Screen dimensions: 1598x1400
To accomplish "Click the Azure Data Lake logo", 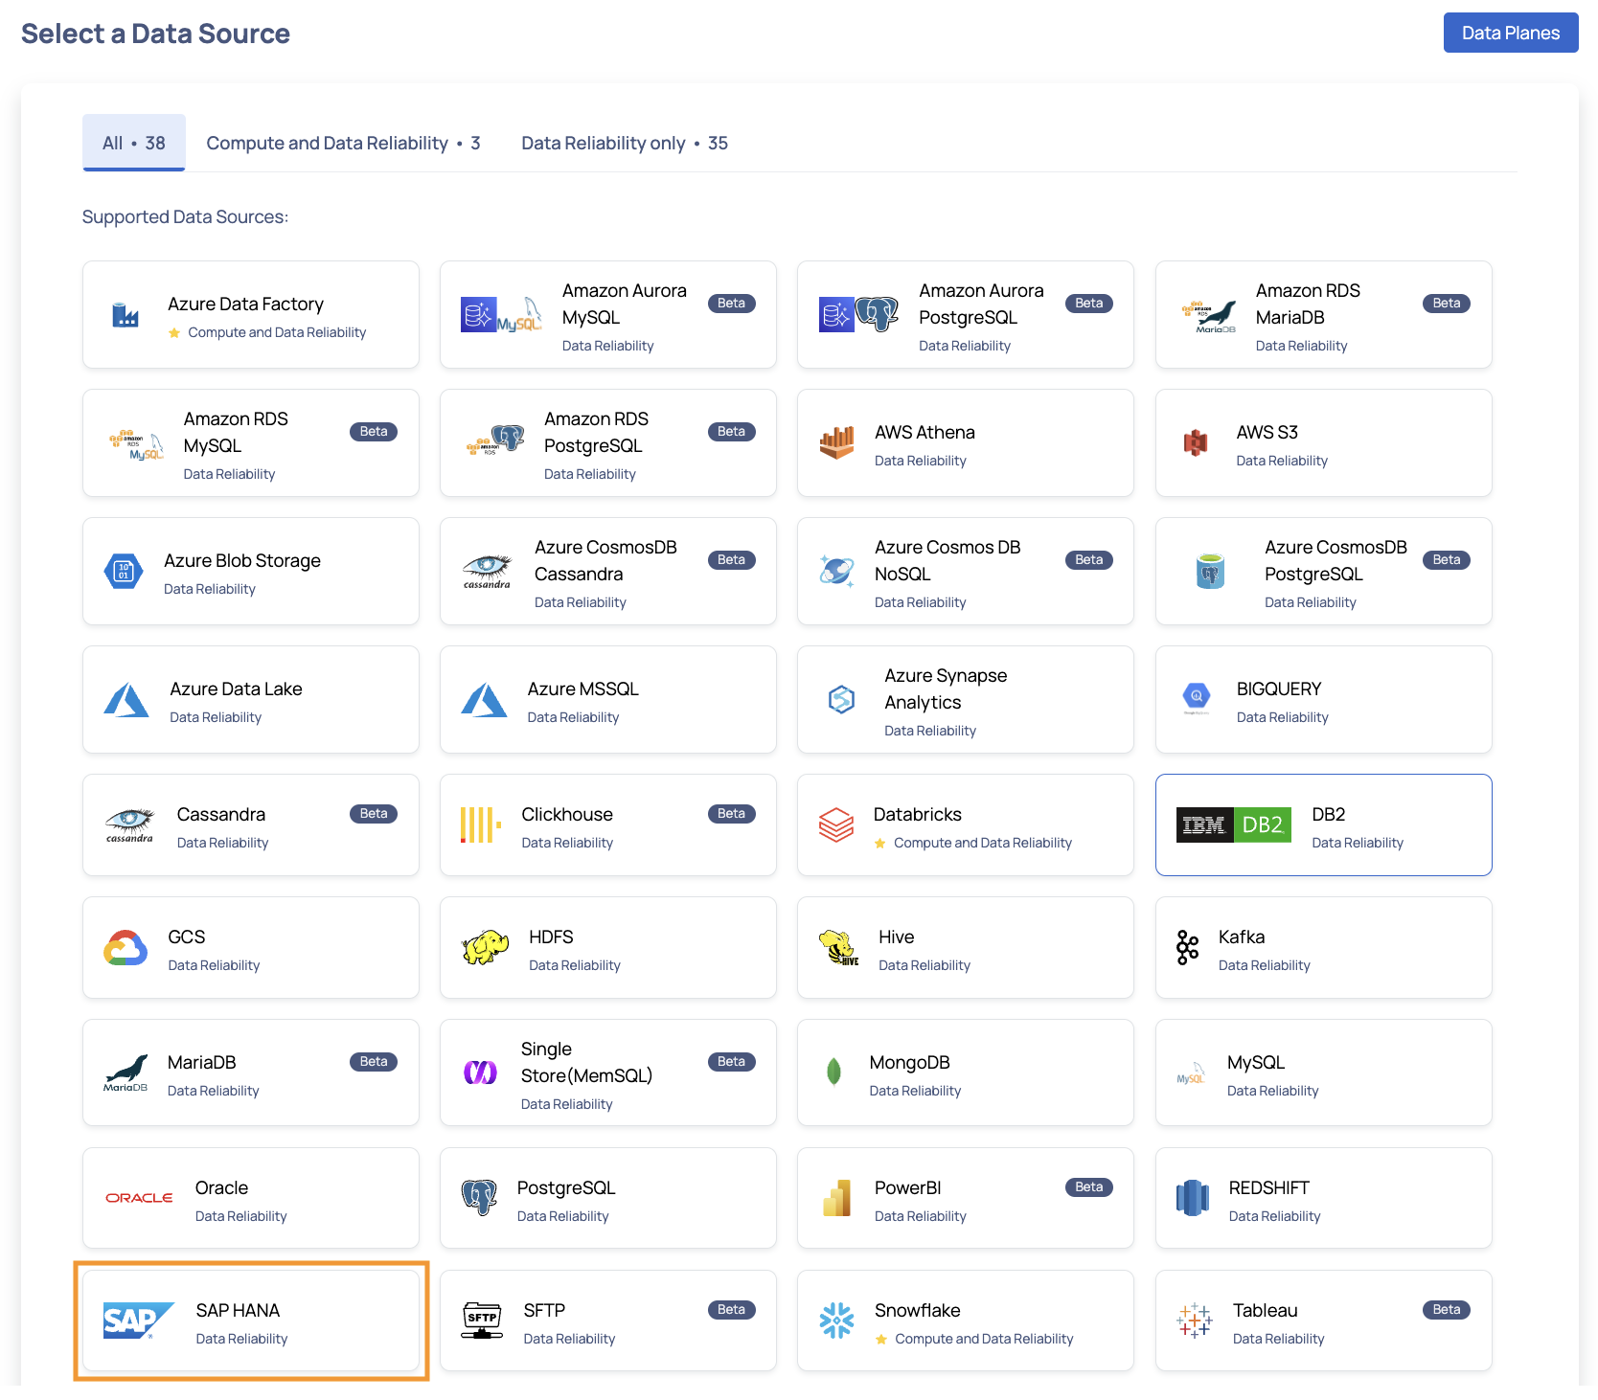I will [126, 700].
